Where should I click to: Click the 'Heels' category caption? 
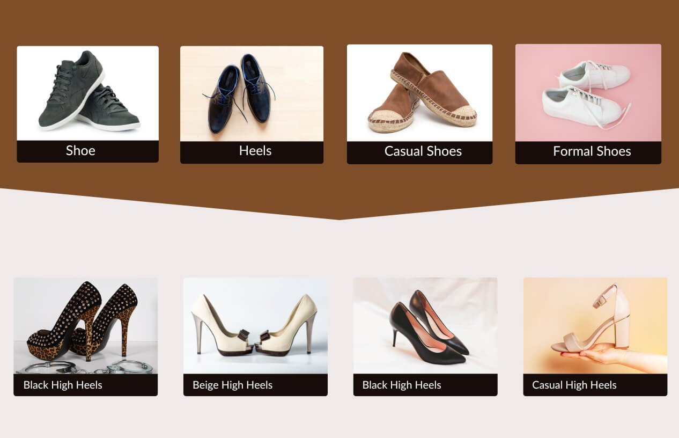pyautogui.click(x=255, y=151)
